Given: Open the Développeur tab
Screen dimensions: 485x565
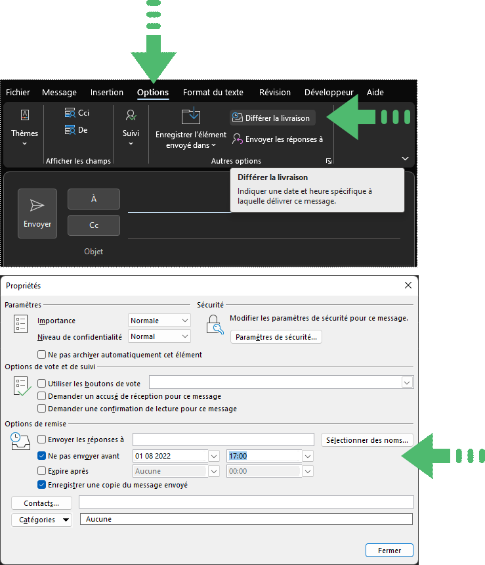Looking at the screenshot, I should 329,92.
